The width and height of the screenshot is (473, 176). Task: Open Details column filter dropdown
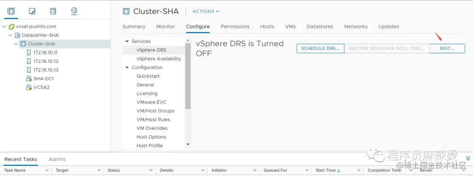(203, 170)
